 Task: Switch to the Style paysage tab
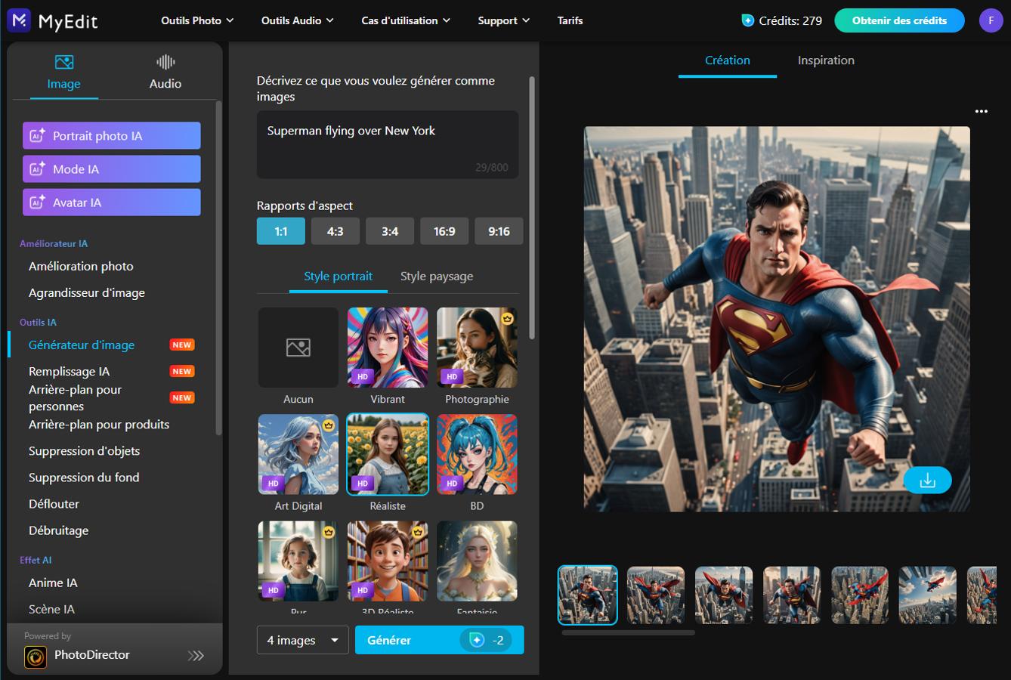437,276
